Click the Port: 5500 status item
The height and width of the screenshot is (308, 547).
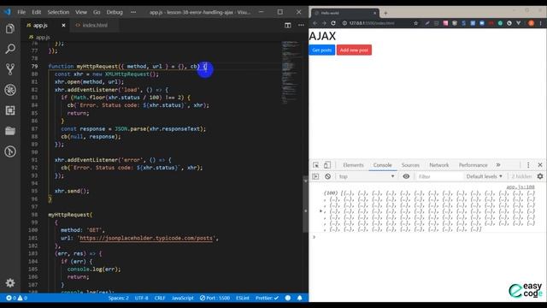click(x=215, y=298)
